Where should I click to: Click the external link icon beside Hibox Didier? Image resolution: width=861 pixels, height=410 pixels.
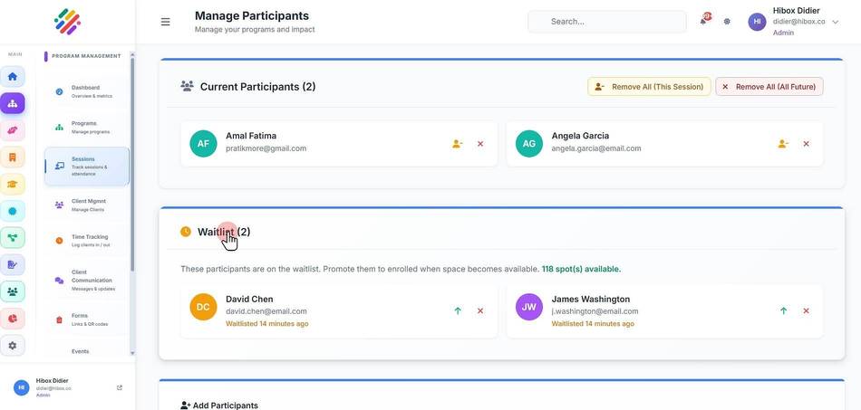pyautogui.click(x=120, y=387)
